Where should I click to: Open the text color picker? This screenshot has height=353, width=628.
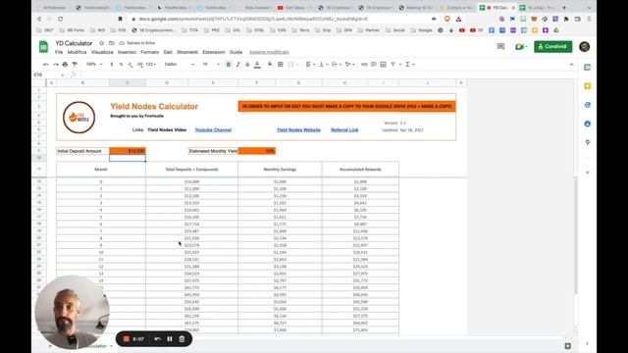pos(257,65)
